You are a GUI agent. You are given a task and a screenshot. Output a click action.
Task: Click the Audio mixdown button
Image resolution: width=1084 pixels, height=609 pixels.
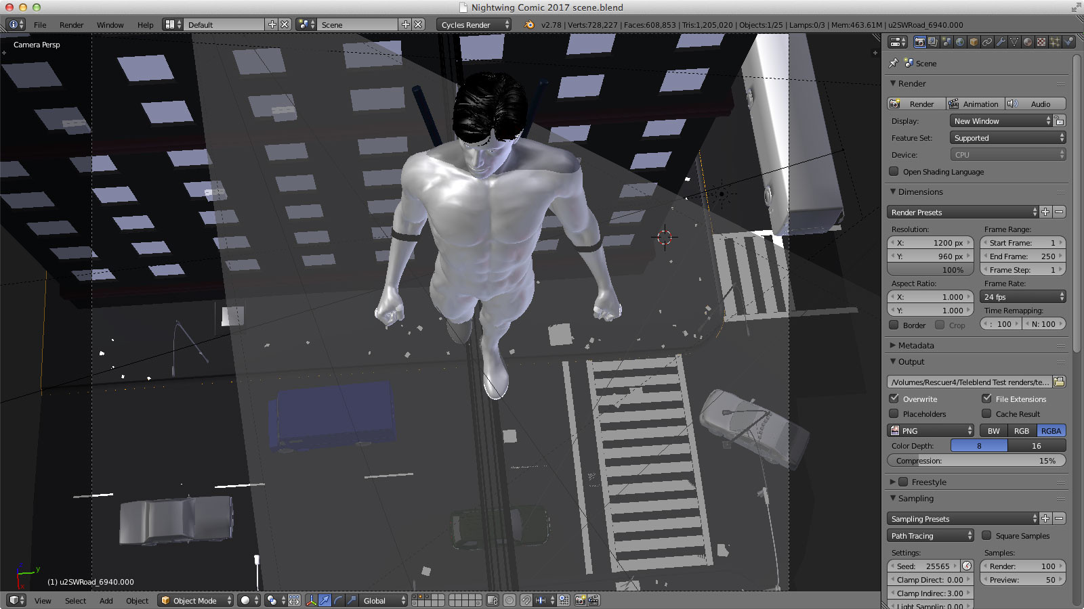pyautogui.click(x=1036, y=104)
